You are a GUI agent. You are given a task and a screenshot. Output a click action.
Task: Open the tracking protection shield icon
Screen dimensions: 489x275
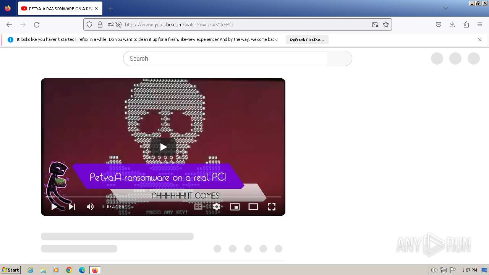pos(89,24)
